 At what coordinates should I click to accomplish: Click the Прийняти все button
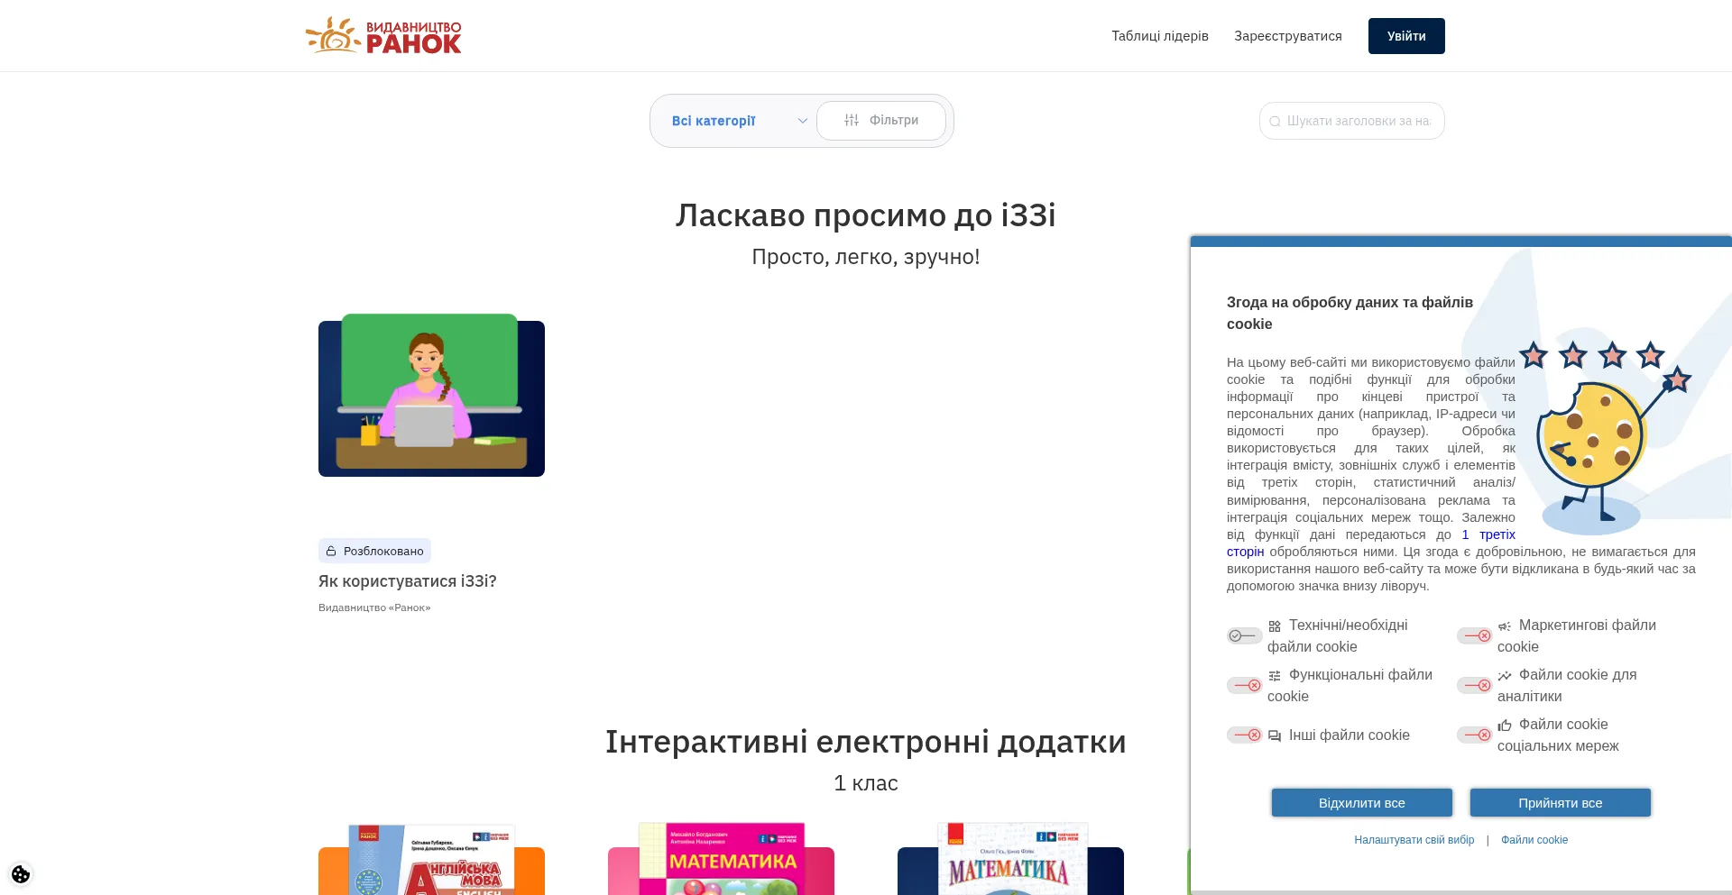[x=1560, y=803]
